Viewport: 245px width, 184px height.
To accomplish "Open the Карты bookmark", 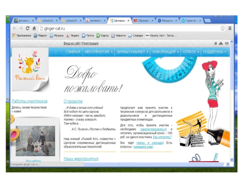I will pyautogui.click(x=103, y=36).
